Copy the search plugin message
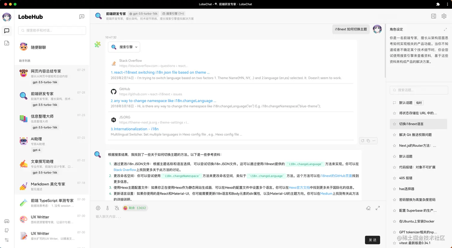The height and width of the screenshot is (248, 452). tap(368, 141)
